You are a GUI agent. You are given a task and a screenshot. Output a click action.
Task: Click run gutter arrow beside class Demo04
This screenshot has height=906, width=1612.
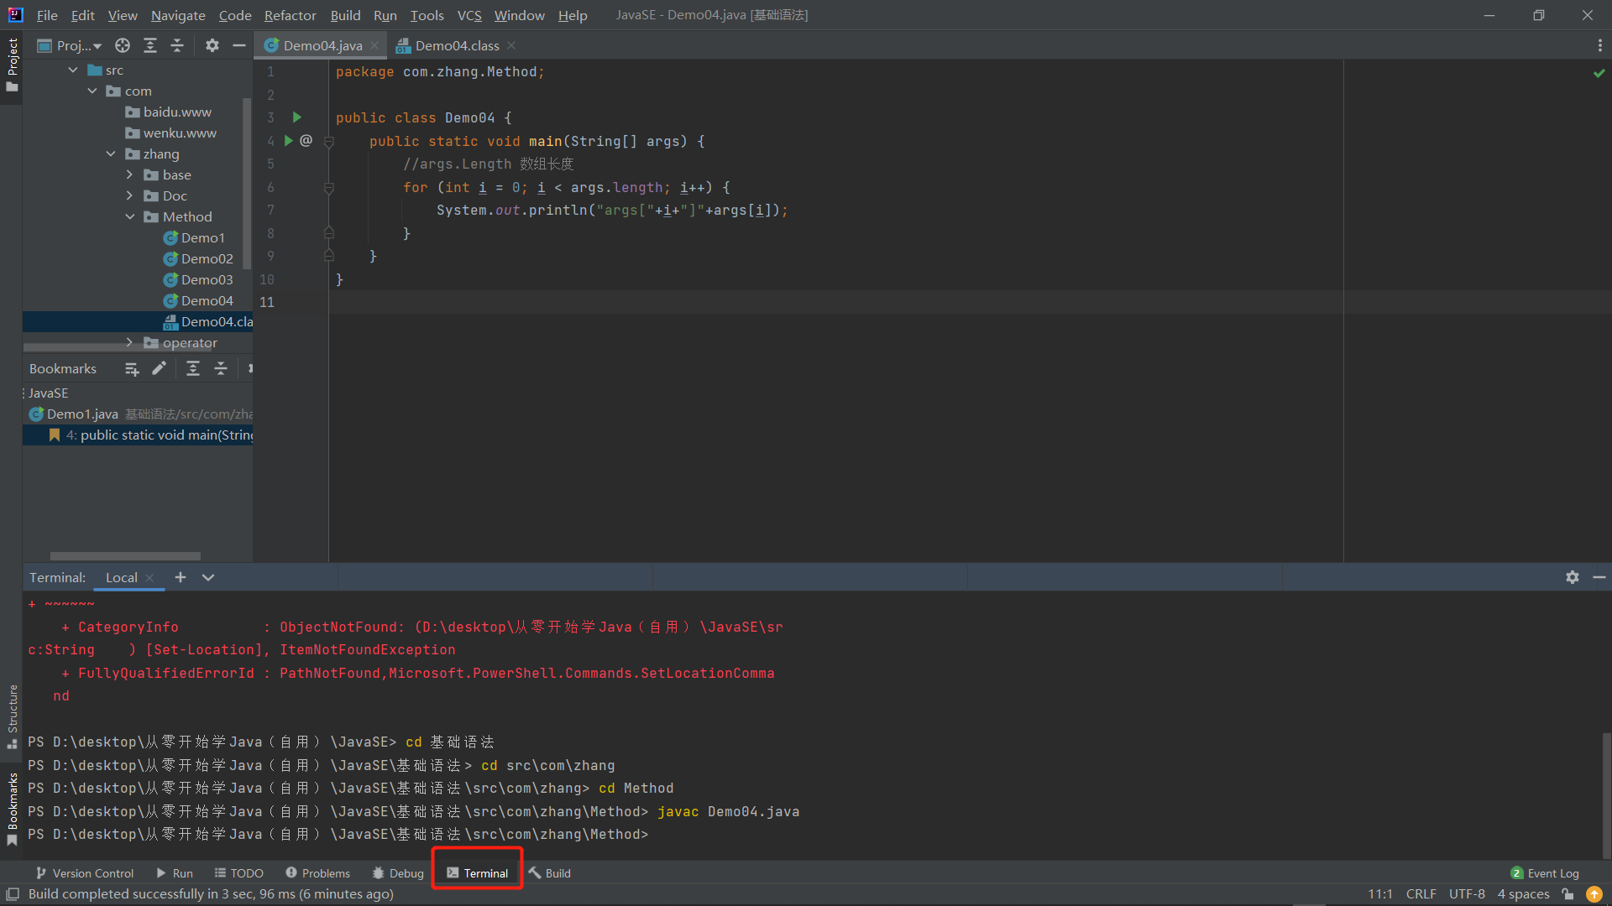[296, 117]
